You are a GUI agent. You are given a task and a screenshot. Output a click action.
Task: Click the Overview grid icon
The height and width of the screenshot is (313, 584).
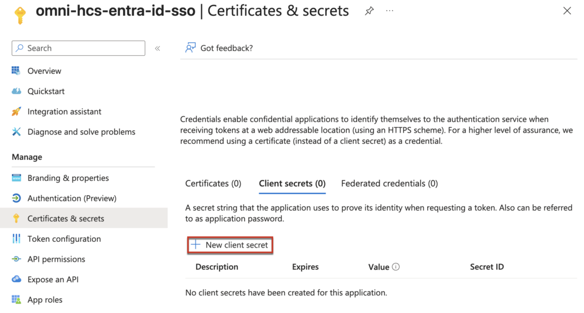pyautogui.click(x=16, y=71)
